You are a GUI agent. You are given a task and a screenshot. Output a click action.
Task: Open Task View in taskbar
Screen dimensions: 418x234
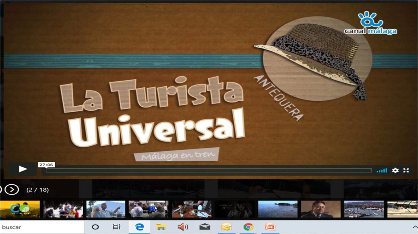pyautogui.click(x=116, y=227)
